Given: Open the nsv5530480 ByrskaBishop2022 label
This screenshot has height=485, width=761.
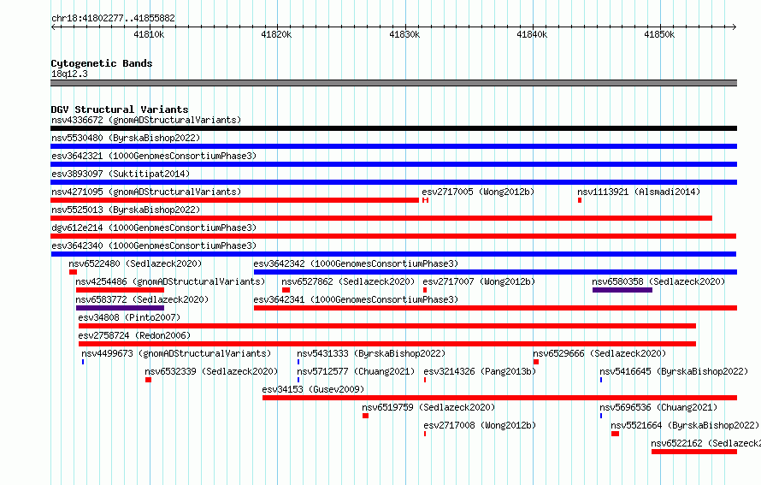Looking at the screenshot, I should click(x=126, y=138).
